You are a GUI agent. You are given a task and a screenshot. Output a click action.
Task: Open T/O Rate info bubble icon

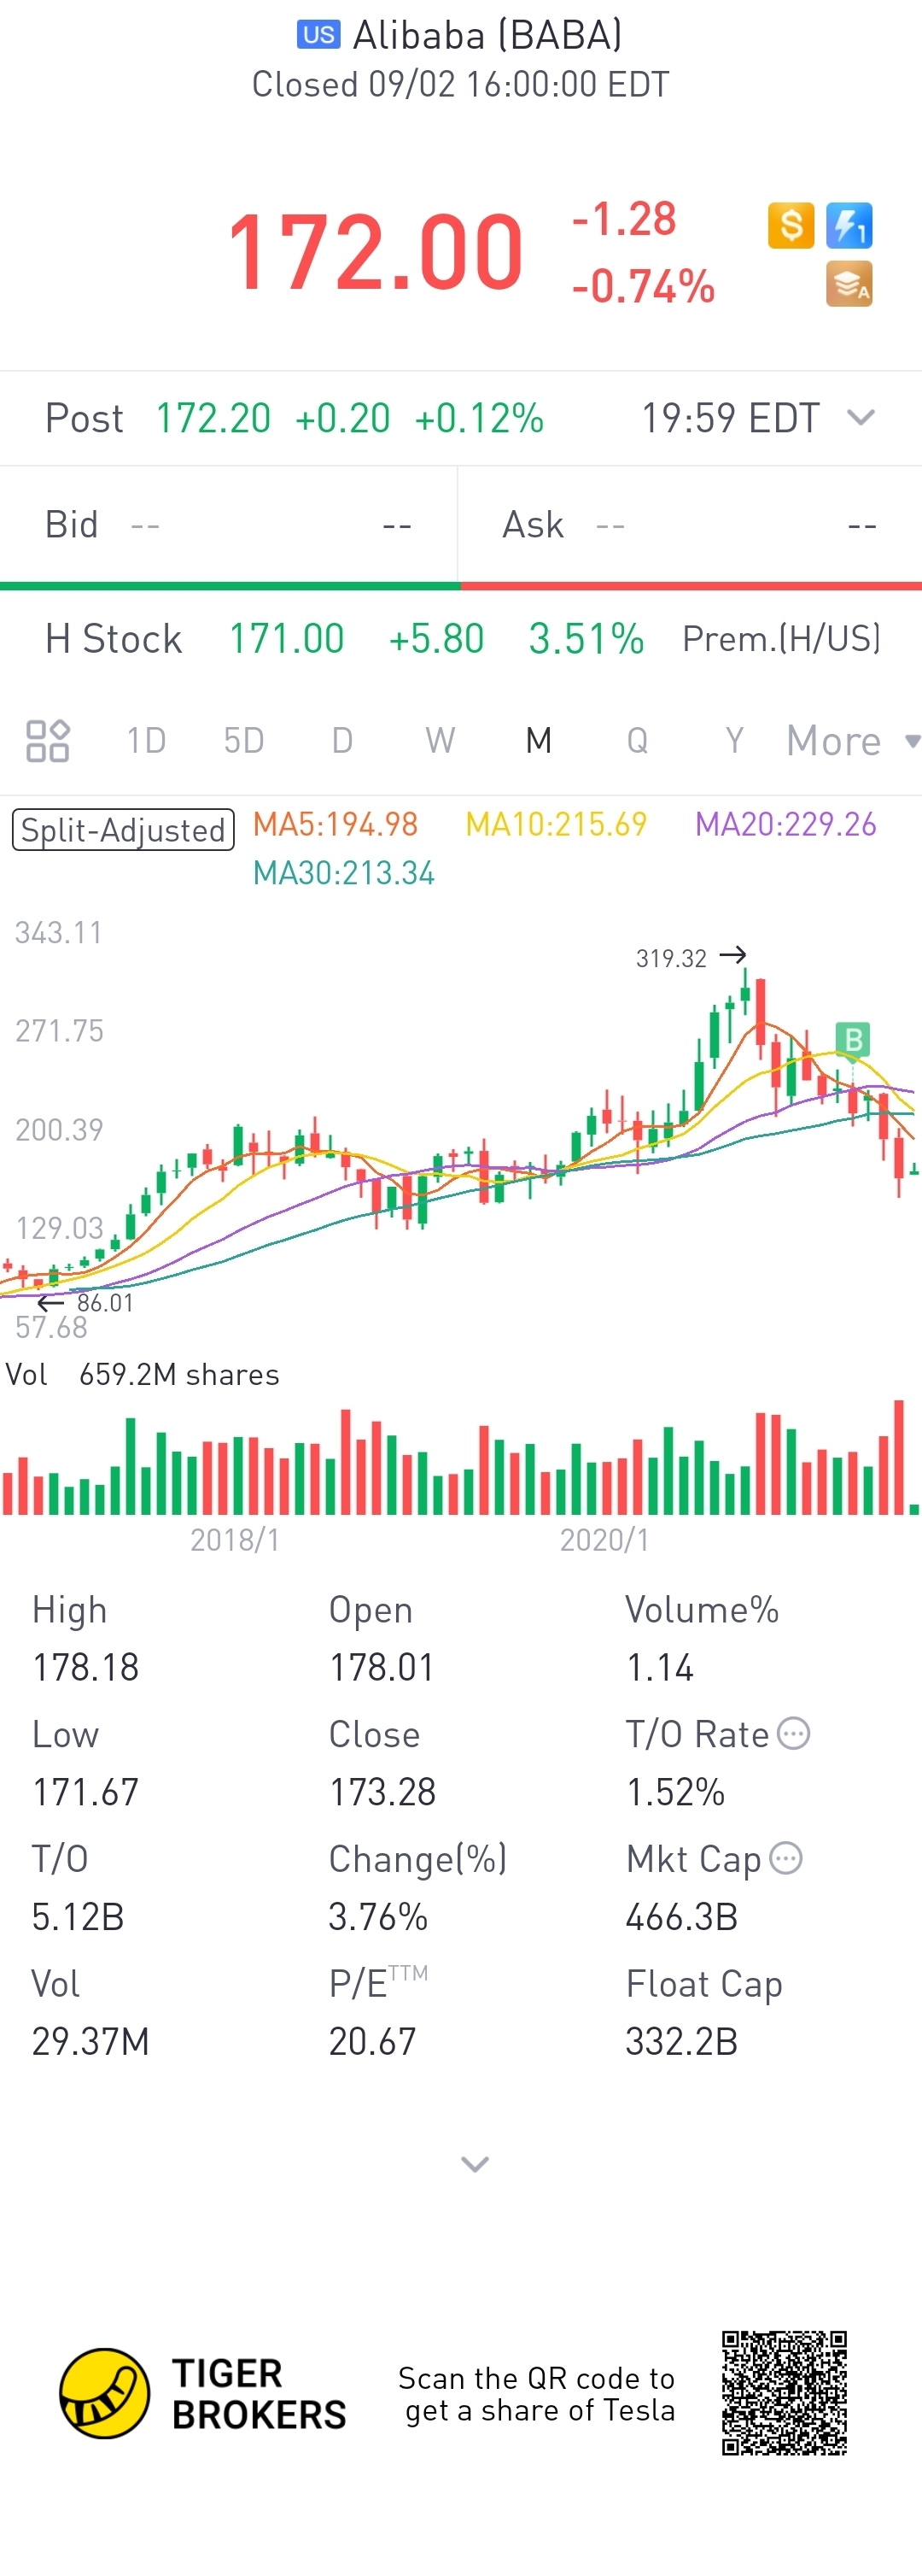pyautogui.click(x=793, y=1733)
